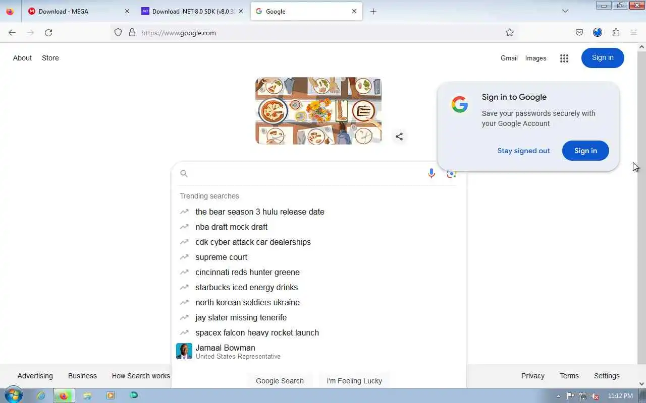Click the Google Doodle image
646x403 pixels.
[x=318, y=111]
